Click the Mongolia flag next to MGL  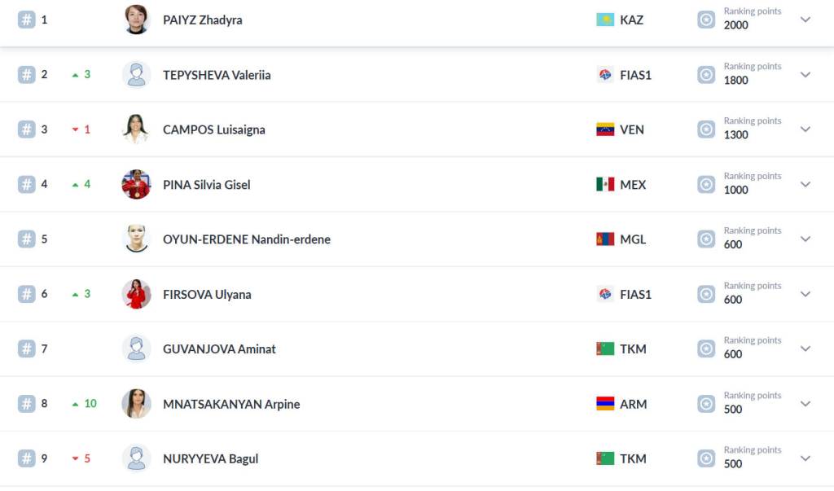coord(605,239)
